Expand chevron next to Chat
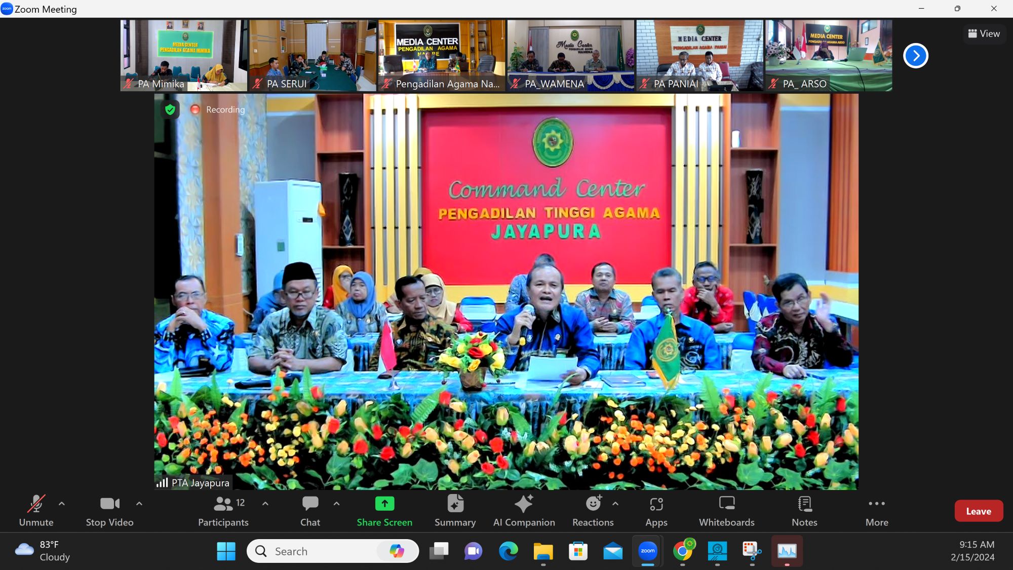Viewport: 1013px width, 570px height. (337, 504)
